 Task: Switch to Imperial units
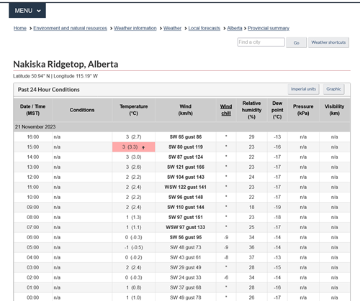coord(303,89)
